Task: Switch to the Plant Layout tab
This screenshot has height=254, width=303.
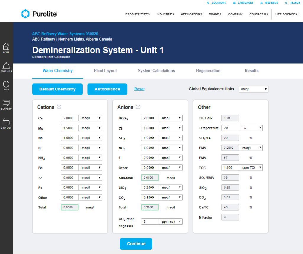Action: (x=105, y=71)
